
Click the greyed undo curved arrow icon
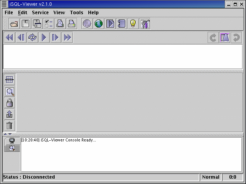click(213, 38)
